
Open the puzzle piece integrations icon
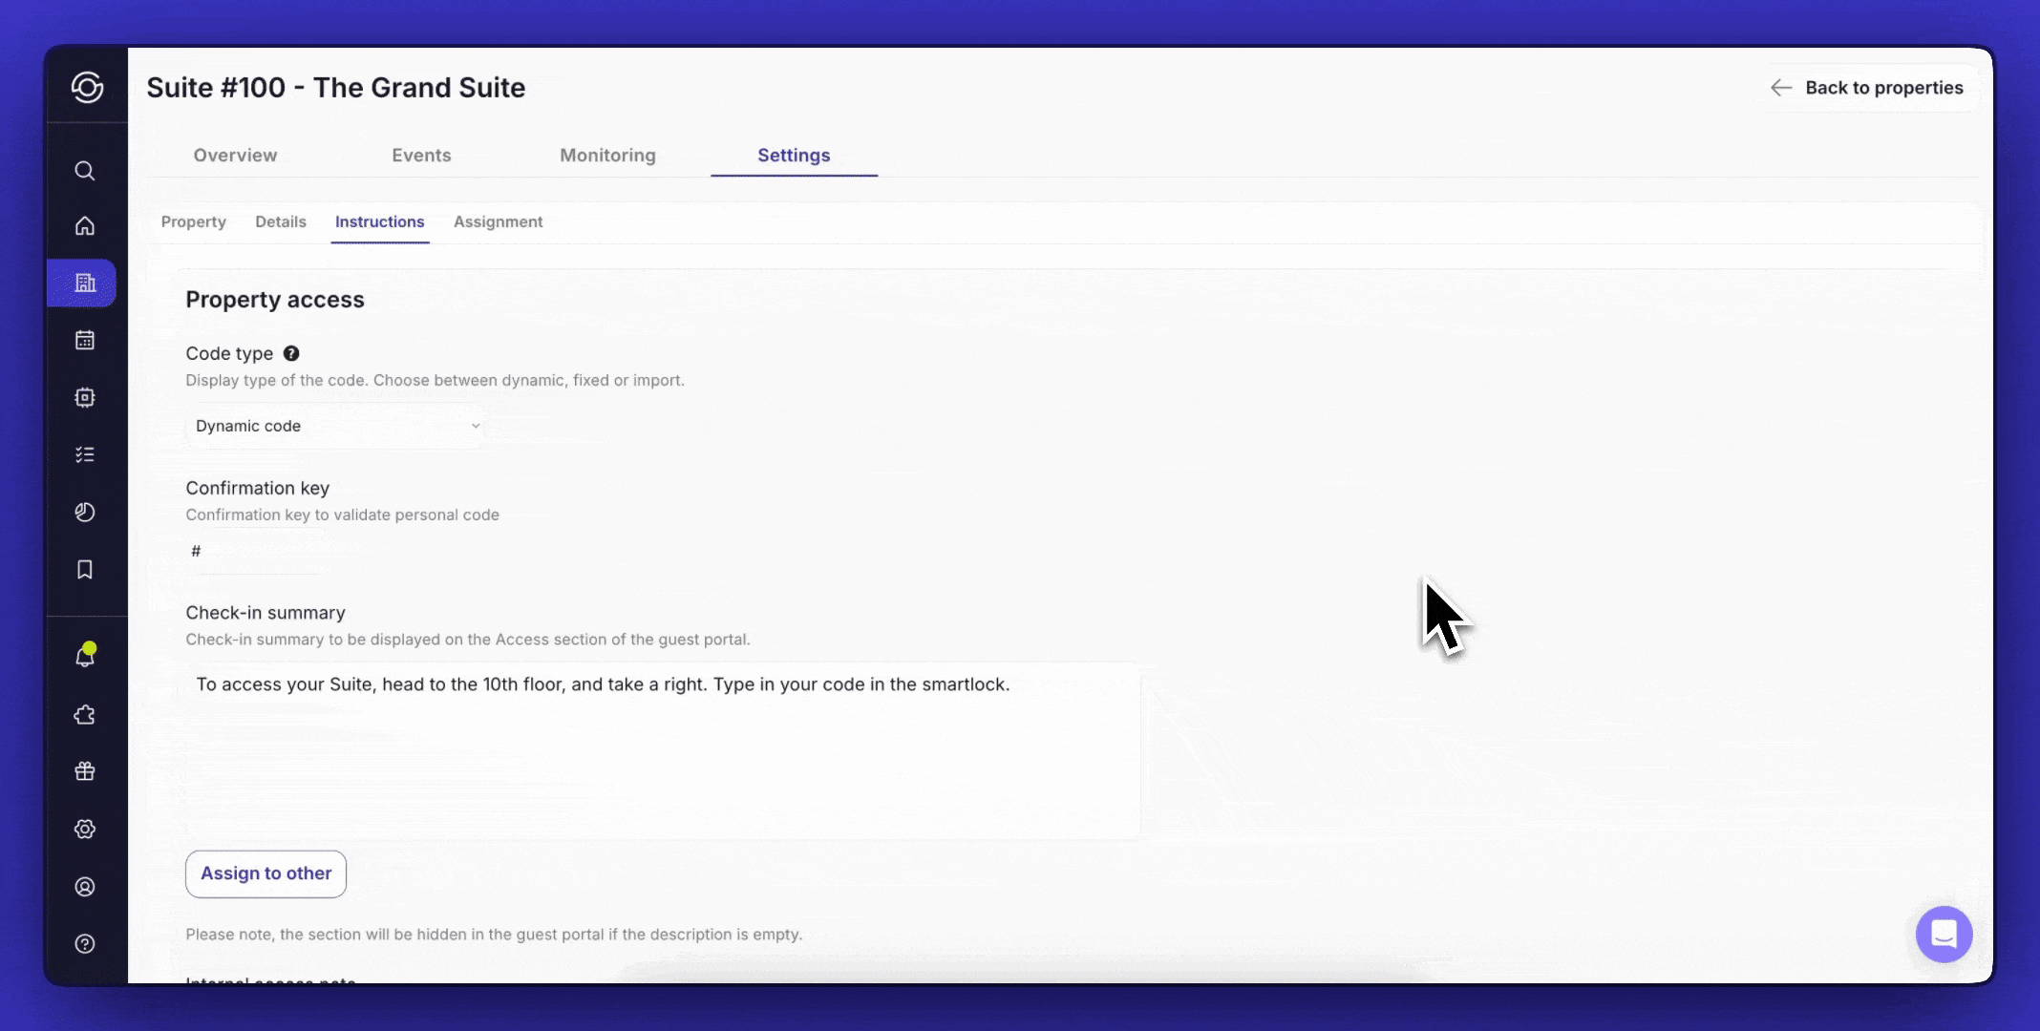85,715
